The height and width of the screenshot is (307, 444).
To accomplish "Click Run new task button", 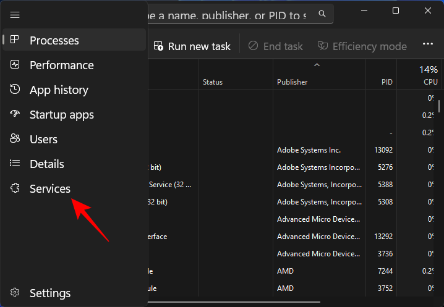I will pyautogui.click(x=192, y=46).
